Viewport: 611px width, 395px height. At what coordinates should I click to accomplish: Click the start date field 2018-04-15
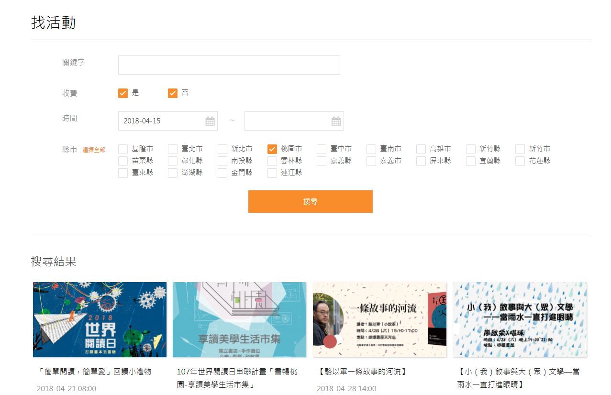point(160,121)
